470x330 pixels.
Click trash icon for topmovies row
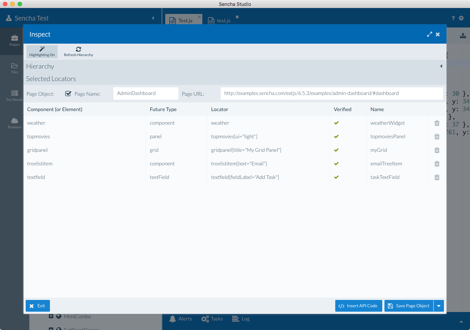point(437,137)
